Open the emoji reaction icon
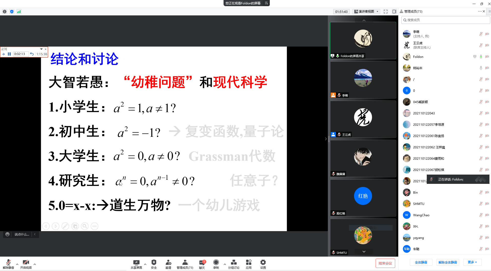Screen dimensions: 491x271 pyautogui.click(x=7, y=234)
